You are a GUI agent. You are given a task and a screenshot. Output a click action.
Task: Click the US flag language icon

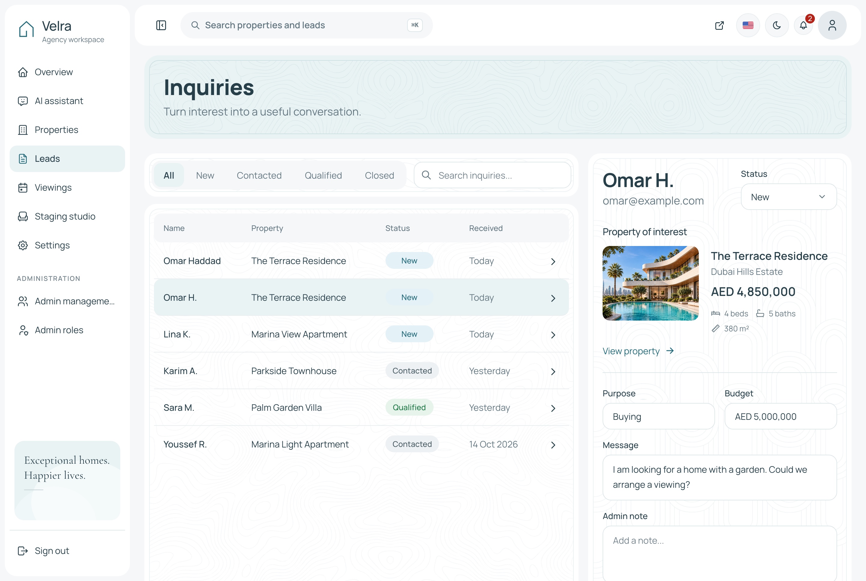coord(748,25)
